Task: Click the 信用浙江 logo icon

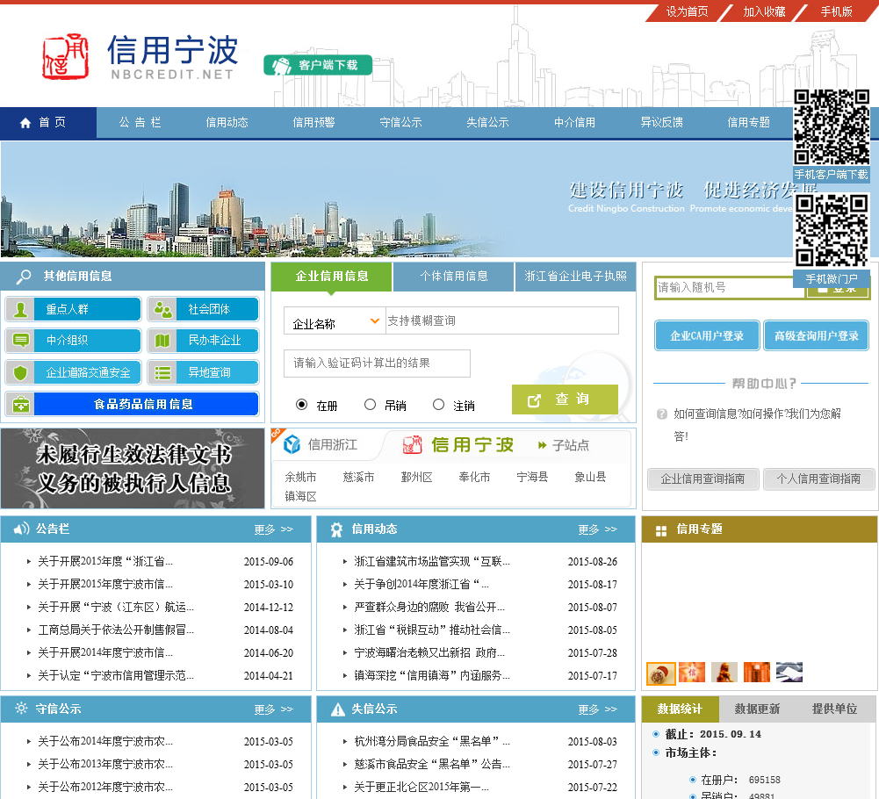Action: (292, 444)
